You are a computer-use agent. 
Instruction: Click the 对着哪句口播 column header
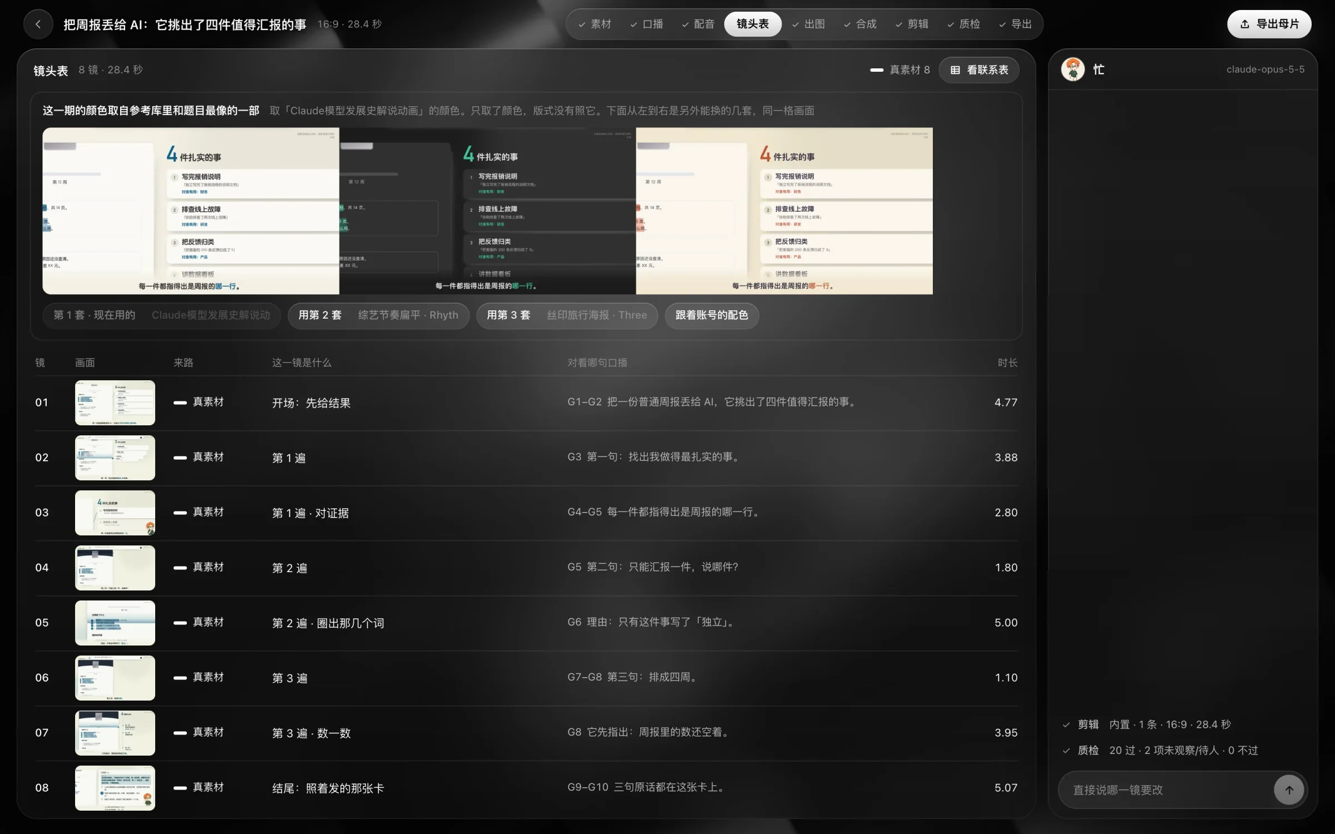[x=597, y=363]
